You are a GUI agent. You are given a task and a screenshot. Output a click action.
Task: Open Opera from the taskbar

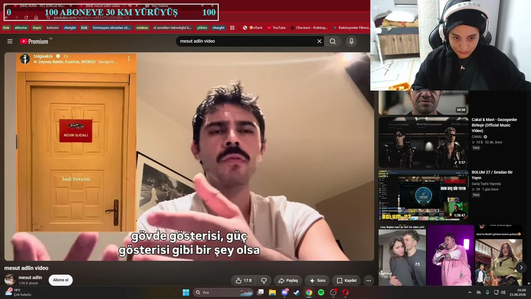(345, 292)
